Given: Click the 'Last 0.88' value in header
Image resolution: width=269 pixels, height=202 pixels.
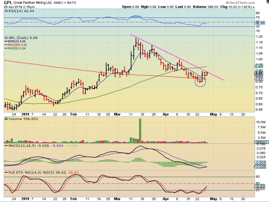Looking at the screenshot, I should 183,7.
